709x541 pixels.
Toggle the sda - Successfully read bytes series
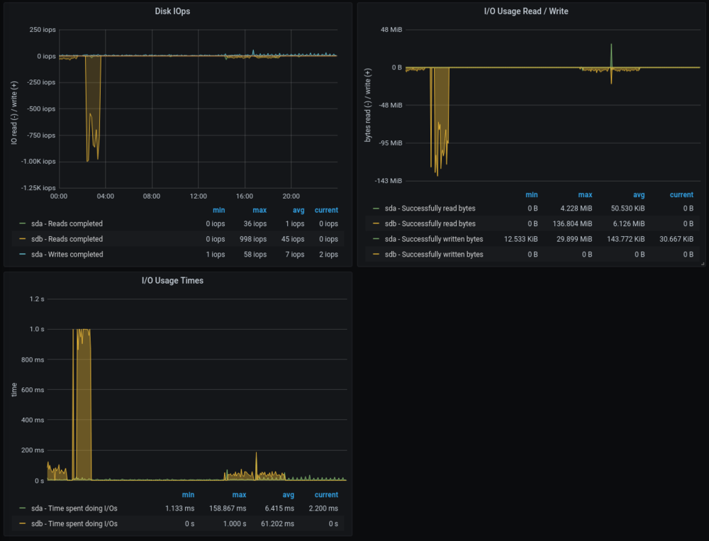tap(430, 208)
